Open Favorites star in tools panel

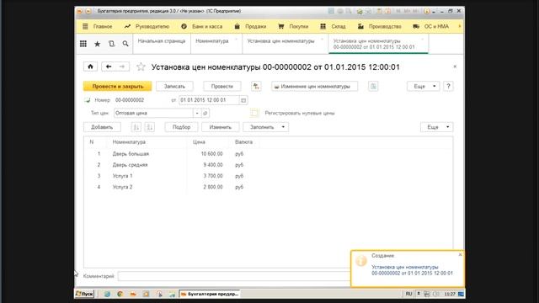98,44
